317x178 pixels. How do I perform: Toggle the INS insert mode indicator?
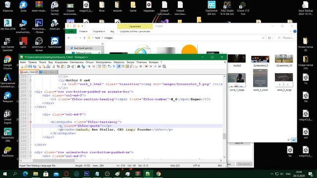pyautogui.click(x=219, y=166)
